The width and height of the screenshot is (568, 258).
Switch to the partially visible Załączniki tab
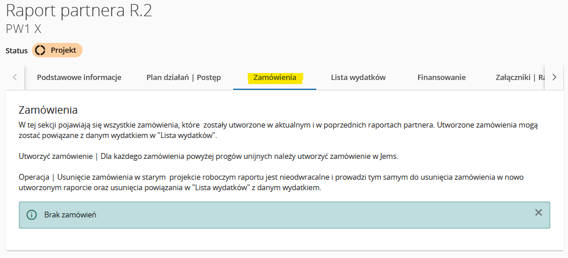coord(520,77)
